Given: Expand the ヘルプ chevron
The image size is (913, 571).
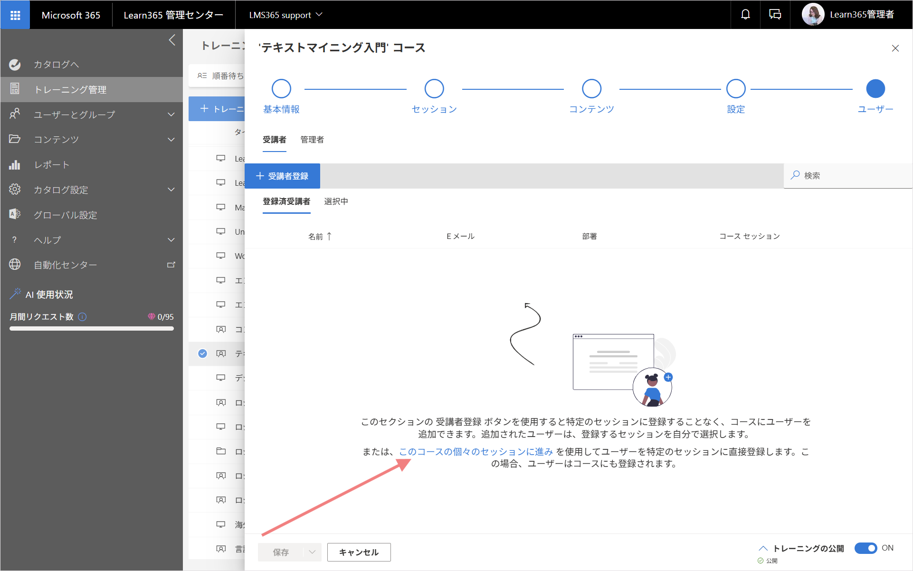Looking at the screenshot, I should 171,240.
